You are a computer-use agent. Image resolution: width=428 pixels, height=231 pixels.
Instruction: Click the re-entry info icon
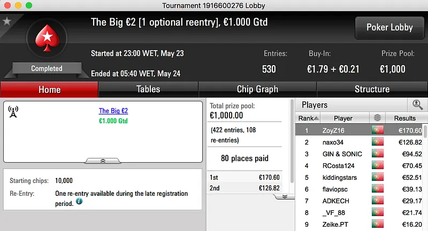pyautogui.click(x=79, y=202)
